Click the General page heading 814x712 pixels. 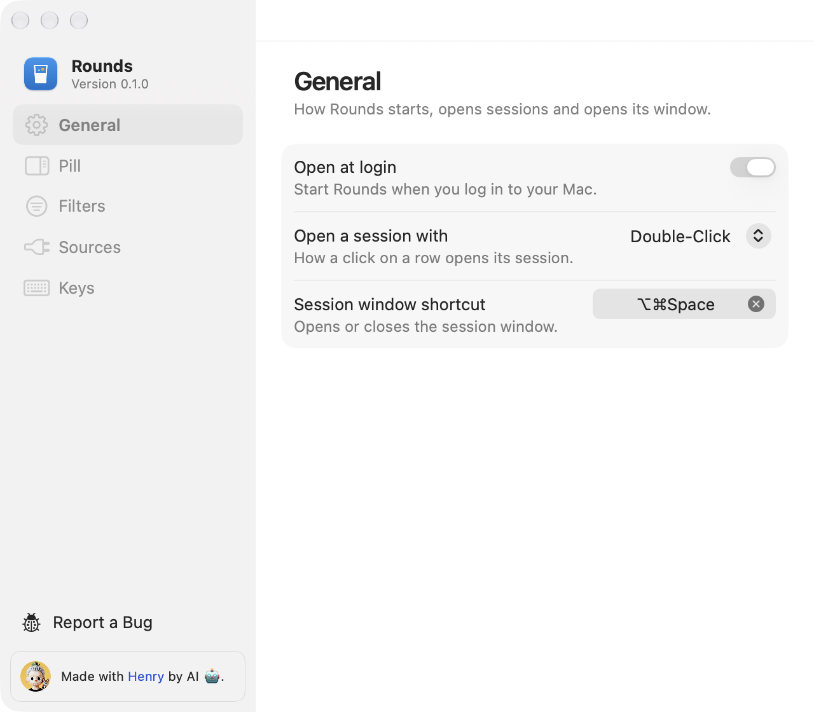point(338,81)
